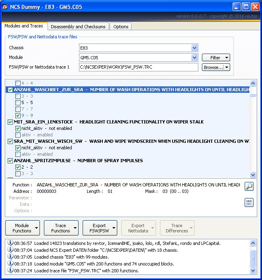Click the Browse... button

pyautogui.click(x=213, y=67)
